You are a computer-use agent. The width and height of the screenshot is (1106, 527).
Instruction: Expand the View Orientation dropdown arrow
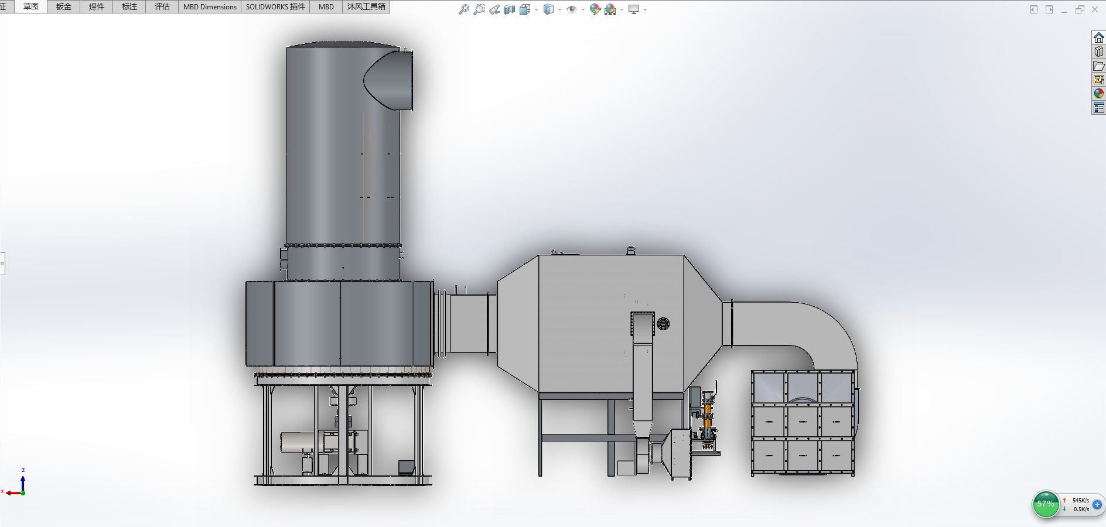point(537,9)
